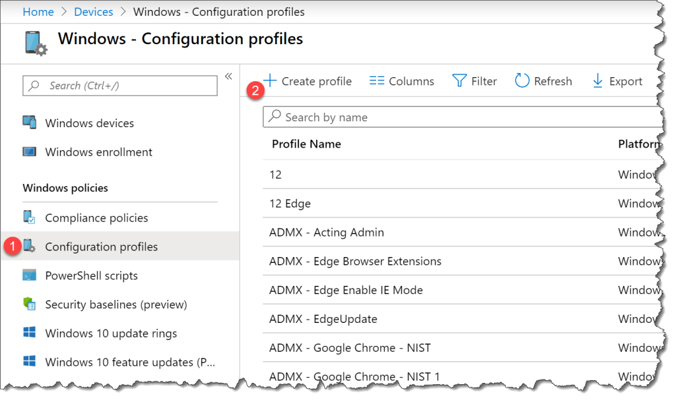675x400 pixels.
Task: Open the Columns selector
Action: pos(401,80)
